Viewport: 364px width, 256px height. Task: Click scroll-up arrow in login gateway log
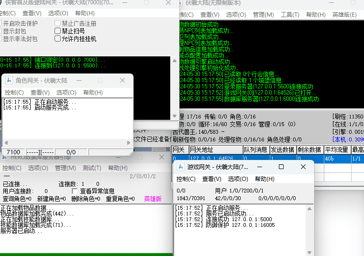coord(175,61)
